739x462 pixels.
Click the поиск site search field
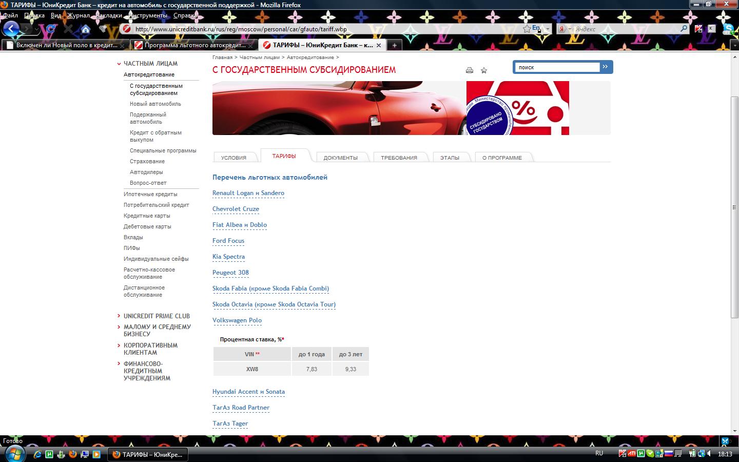(x=557, y=67)
